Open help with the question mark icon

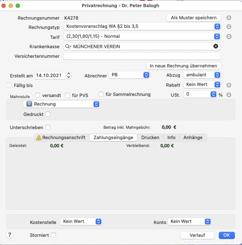coord(10,235)
